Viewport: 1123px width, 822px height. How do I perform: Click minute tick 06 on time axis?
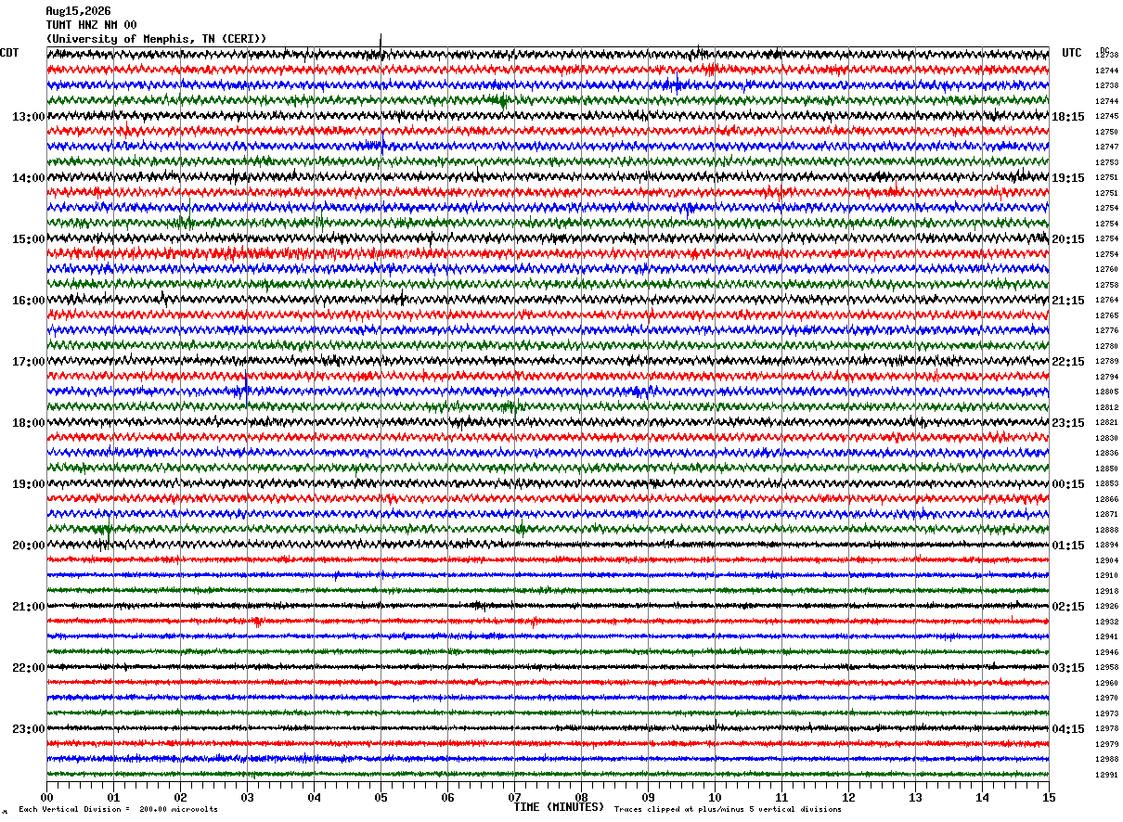tap(447, 798)
